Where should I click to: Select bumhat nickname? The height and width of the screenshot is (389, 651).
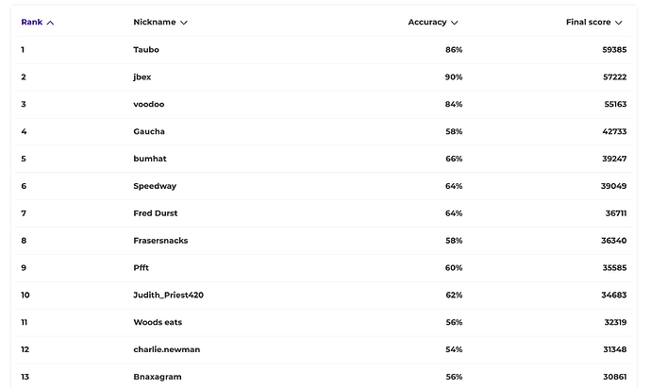point(150,159)
